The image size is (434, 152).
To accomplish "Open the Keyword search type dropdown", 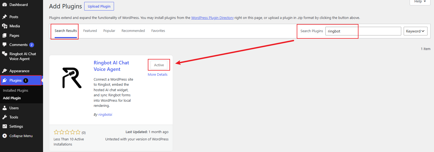I will (x=415, y=31).
